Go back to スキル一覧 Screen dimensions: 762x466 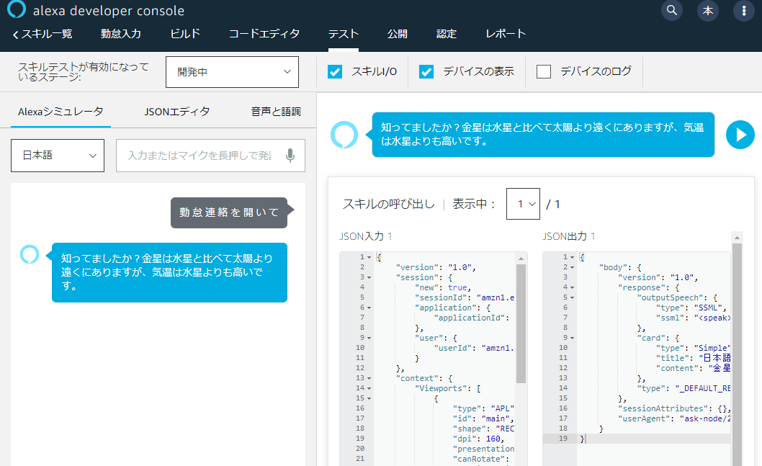pos(42,34)
